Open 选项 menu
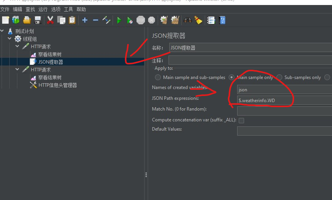 (x=56, y=9)
